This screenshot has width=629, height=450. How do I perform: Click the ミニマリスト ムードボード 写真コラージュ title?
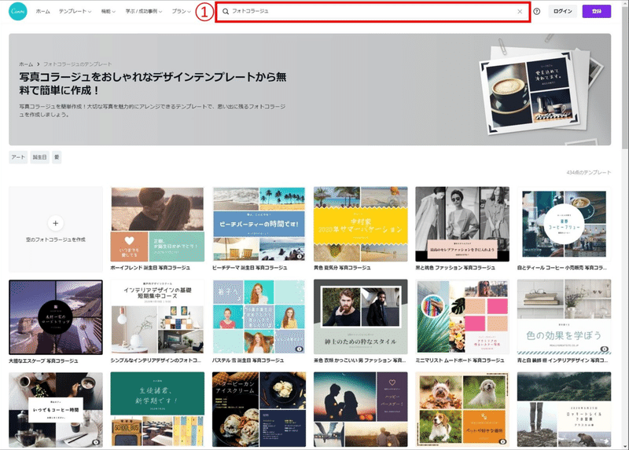[x=460, y=360]
